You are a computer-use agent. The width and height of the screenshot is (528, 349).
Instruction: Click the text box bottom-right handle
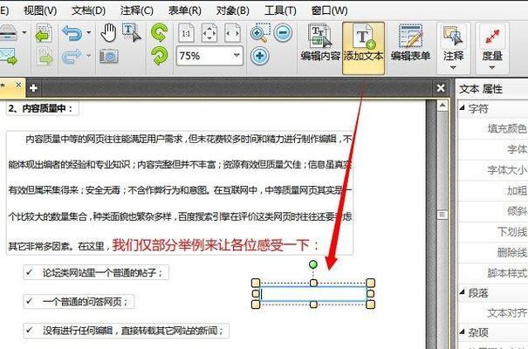tap(370, 305)
